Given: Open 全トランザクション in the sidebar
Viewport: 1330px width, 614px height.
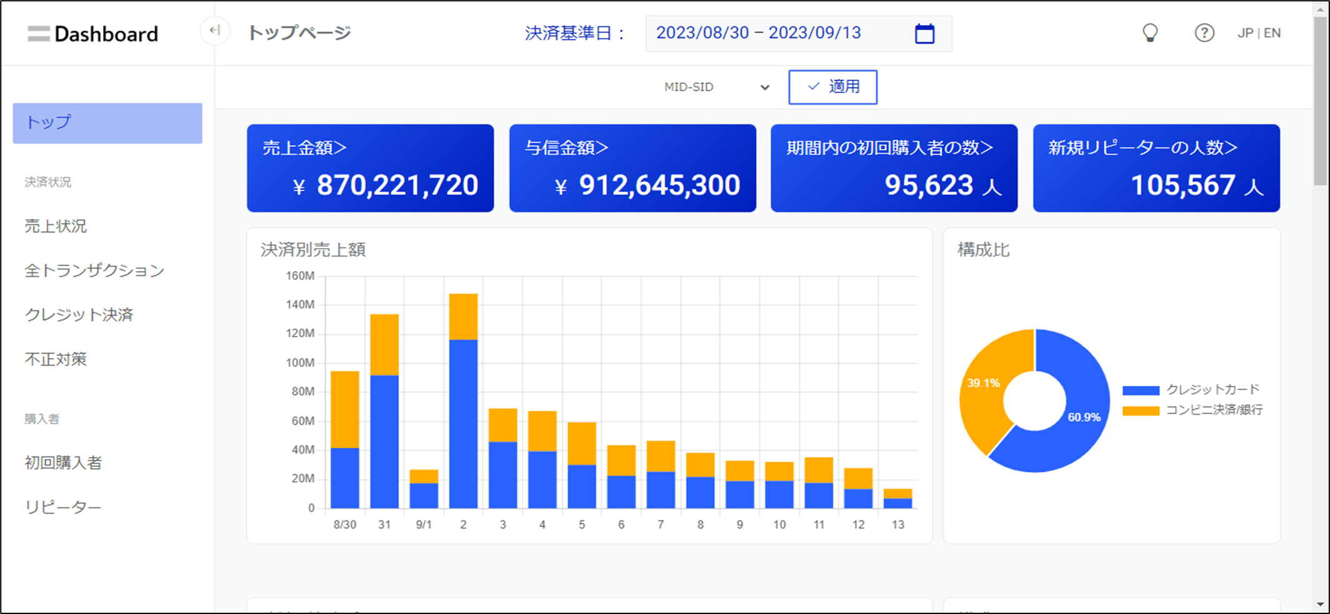Looking at the screenshot, I should coord(94,270).
